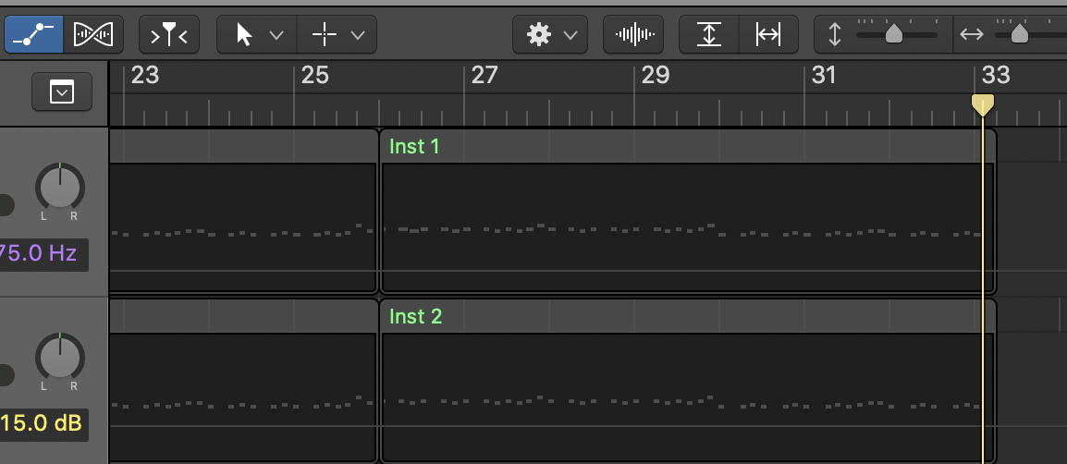
Task: Open the gear settings menu
Action: pos(550,35)
